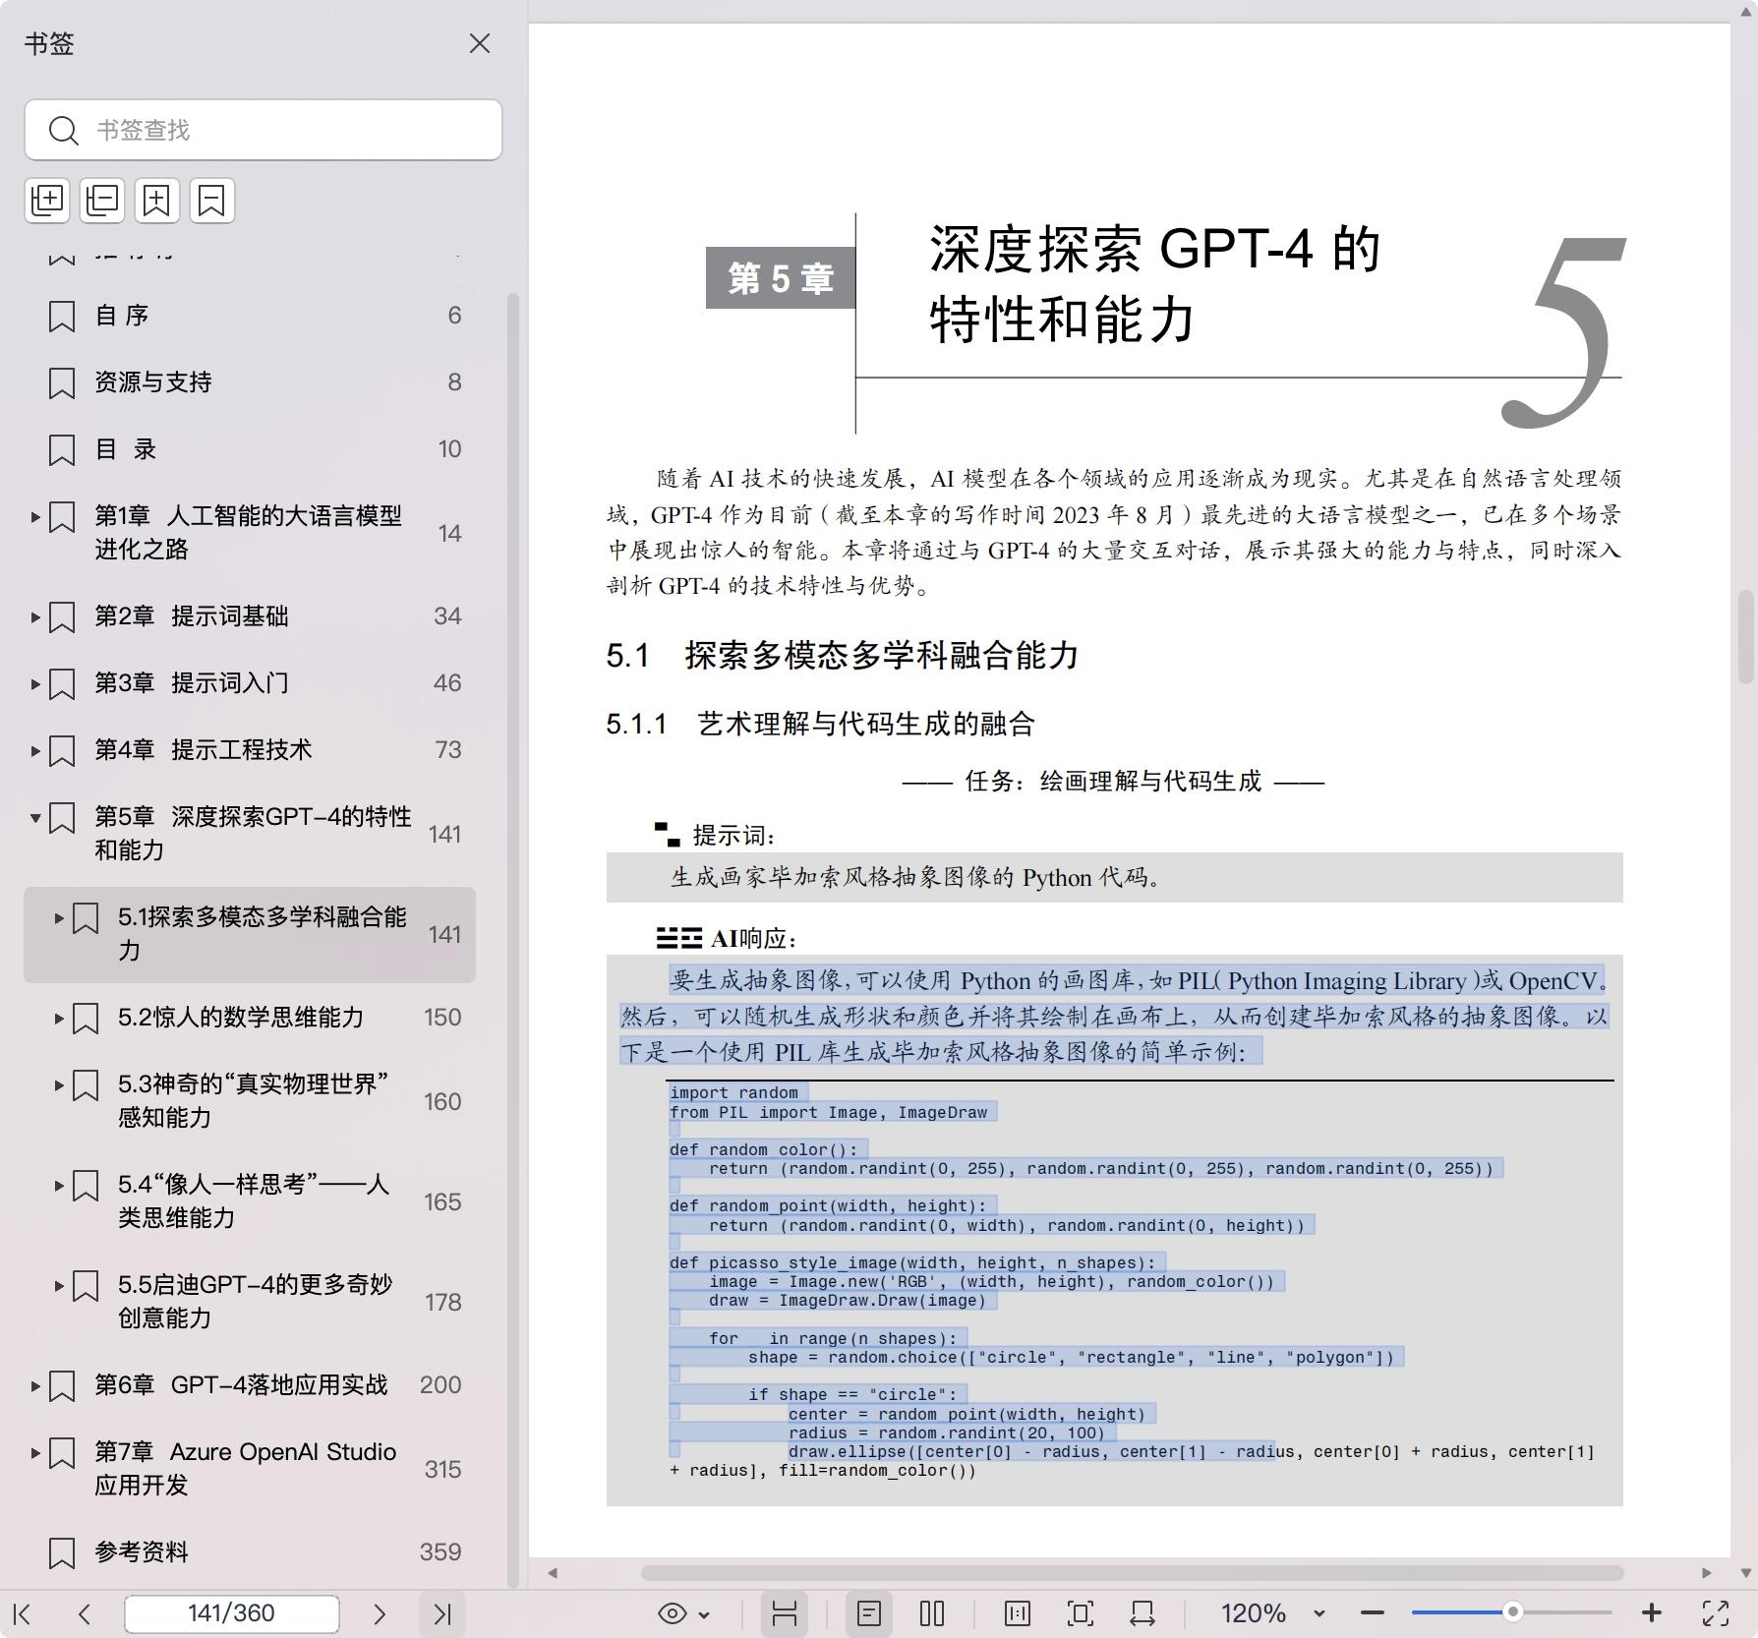Set zoom to actual size icon

[1018, 1613]
